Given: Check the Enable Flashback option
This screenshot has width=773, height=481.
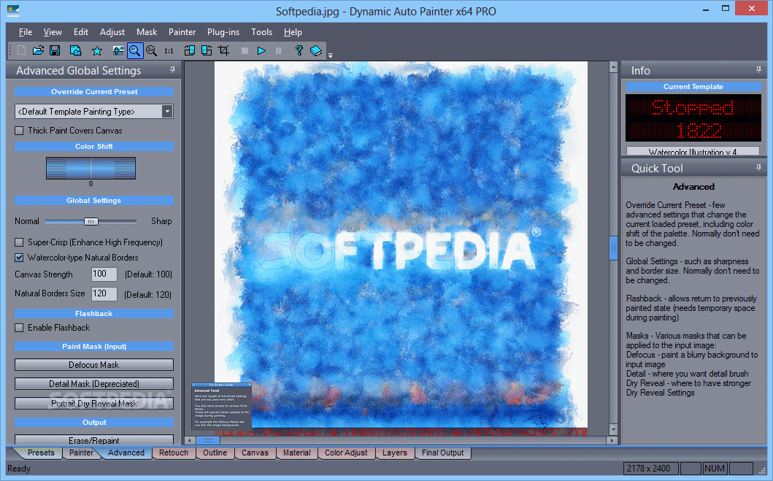Looking at the screenshot, I should pos(19,328).
